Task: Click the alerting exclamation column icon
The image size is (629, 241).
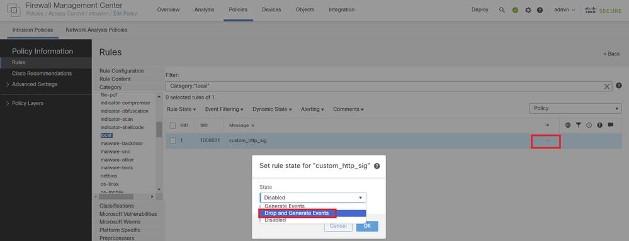Action: 599,125
